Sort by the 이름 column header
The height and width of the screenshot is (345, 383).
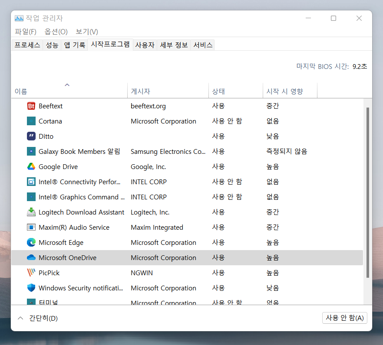click(69, 91)
